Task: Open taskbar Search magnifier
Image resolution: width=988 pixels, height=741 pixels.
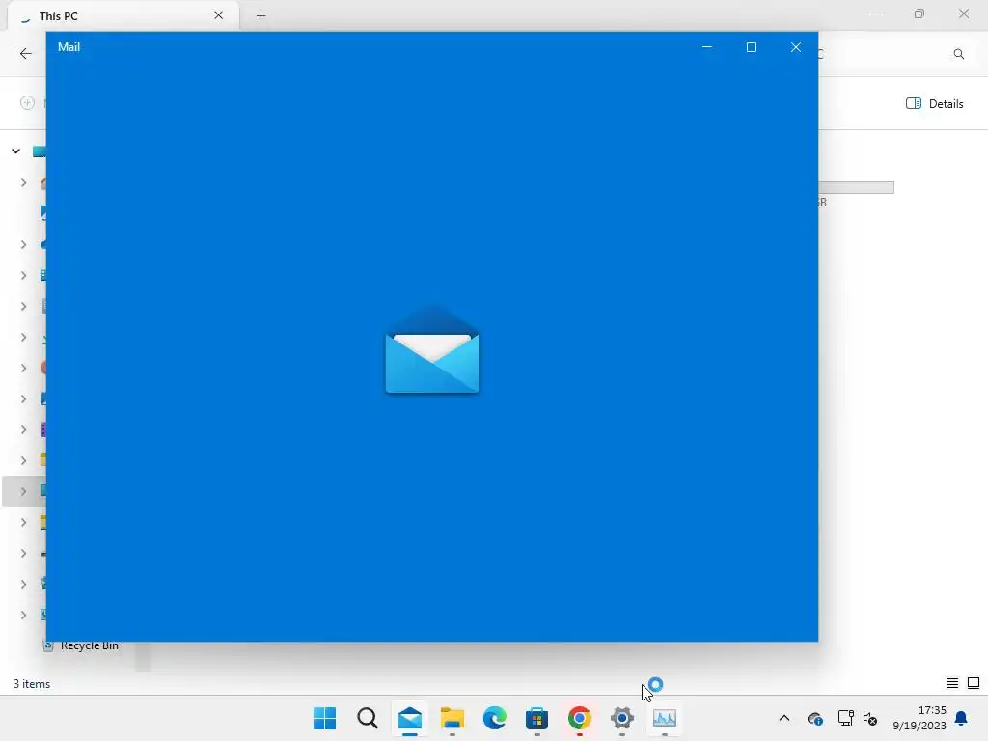Action: 368,718
